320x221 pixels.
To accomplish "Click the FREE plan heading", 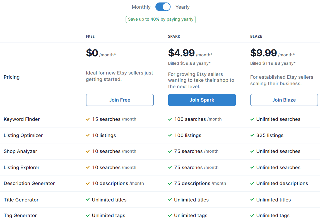I will [x=90, y=36].
